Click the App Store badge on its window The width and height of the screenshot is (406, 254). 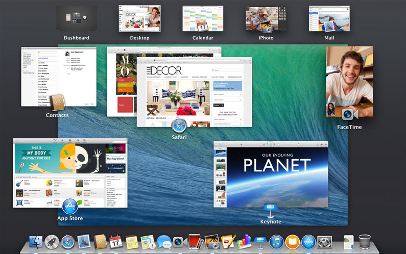click(x=70, y=206)
